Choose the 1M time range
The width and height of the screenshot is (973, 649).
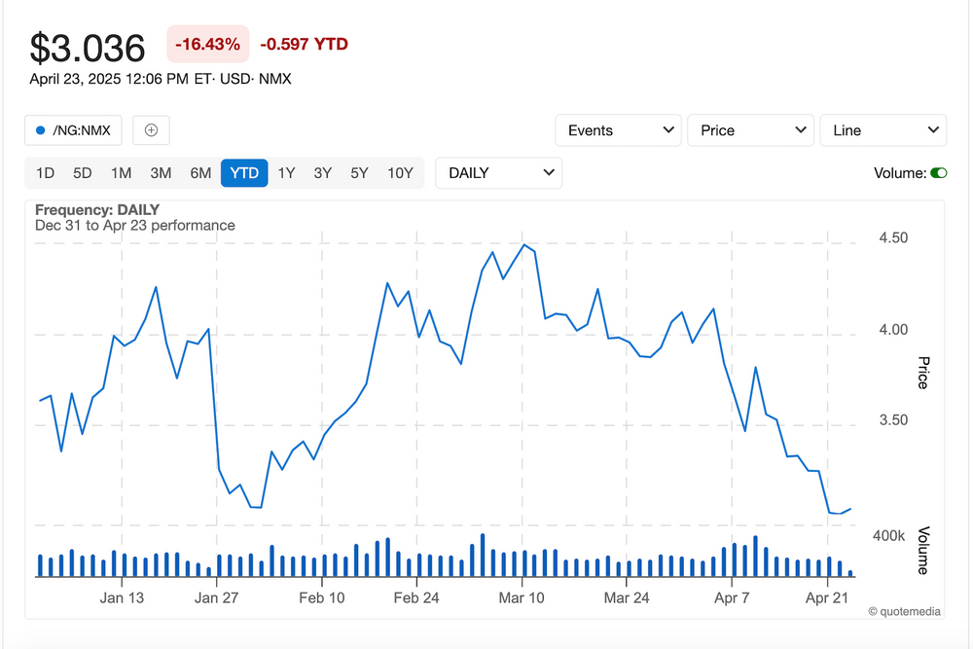point(121,173)
